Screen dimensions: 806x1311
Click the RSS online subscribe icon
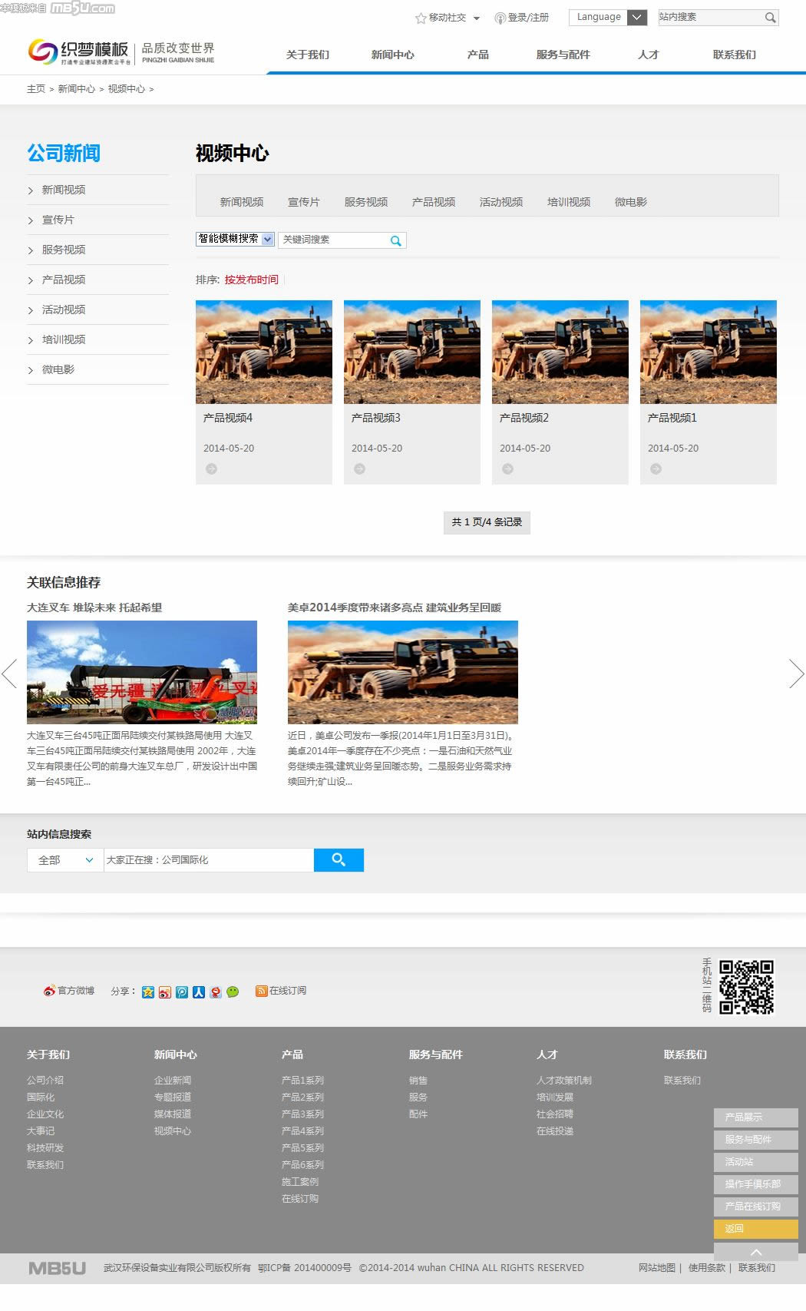[x=261, y=991]
